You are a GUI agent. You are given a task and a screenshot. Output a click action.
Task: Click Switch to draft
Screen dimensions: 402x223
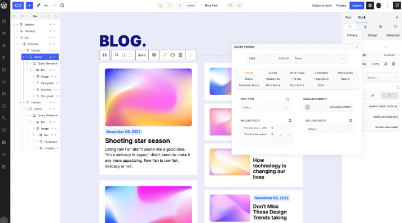click(322, 6)
